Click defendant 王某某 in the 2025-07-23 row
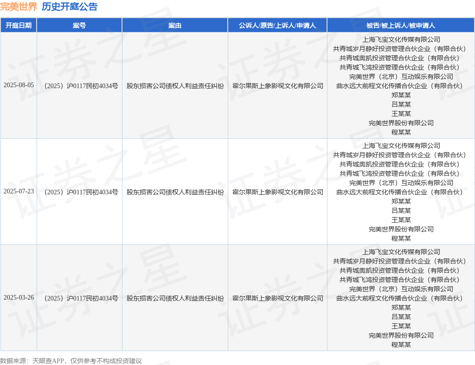 click(x=401, y=220)
